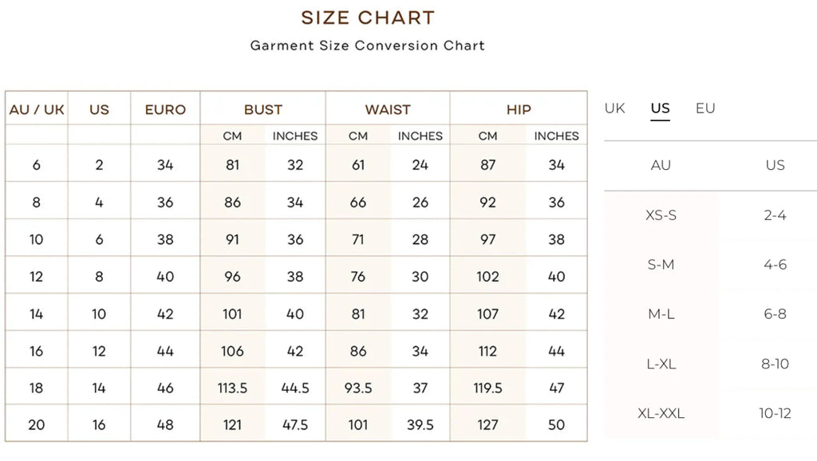Click the Garment Size Conversion Chart subtitle
This screenshot has width=817, height=461.
[x=368, y=45]
